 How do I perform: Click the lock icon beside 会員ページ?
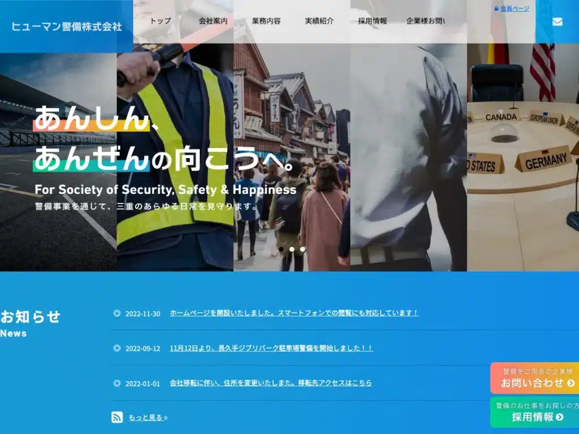[496, 8]
